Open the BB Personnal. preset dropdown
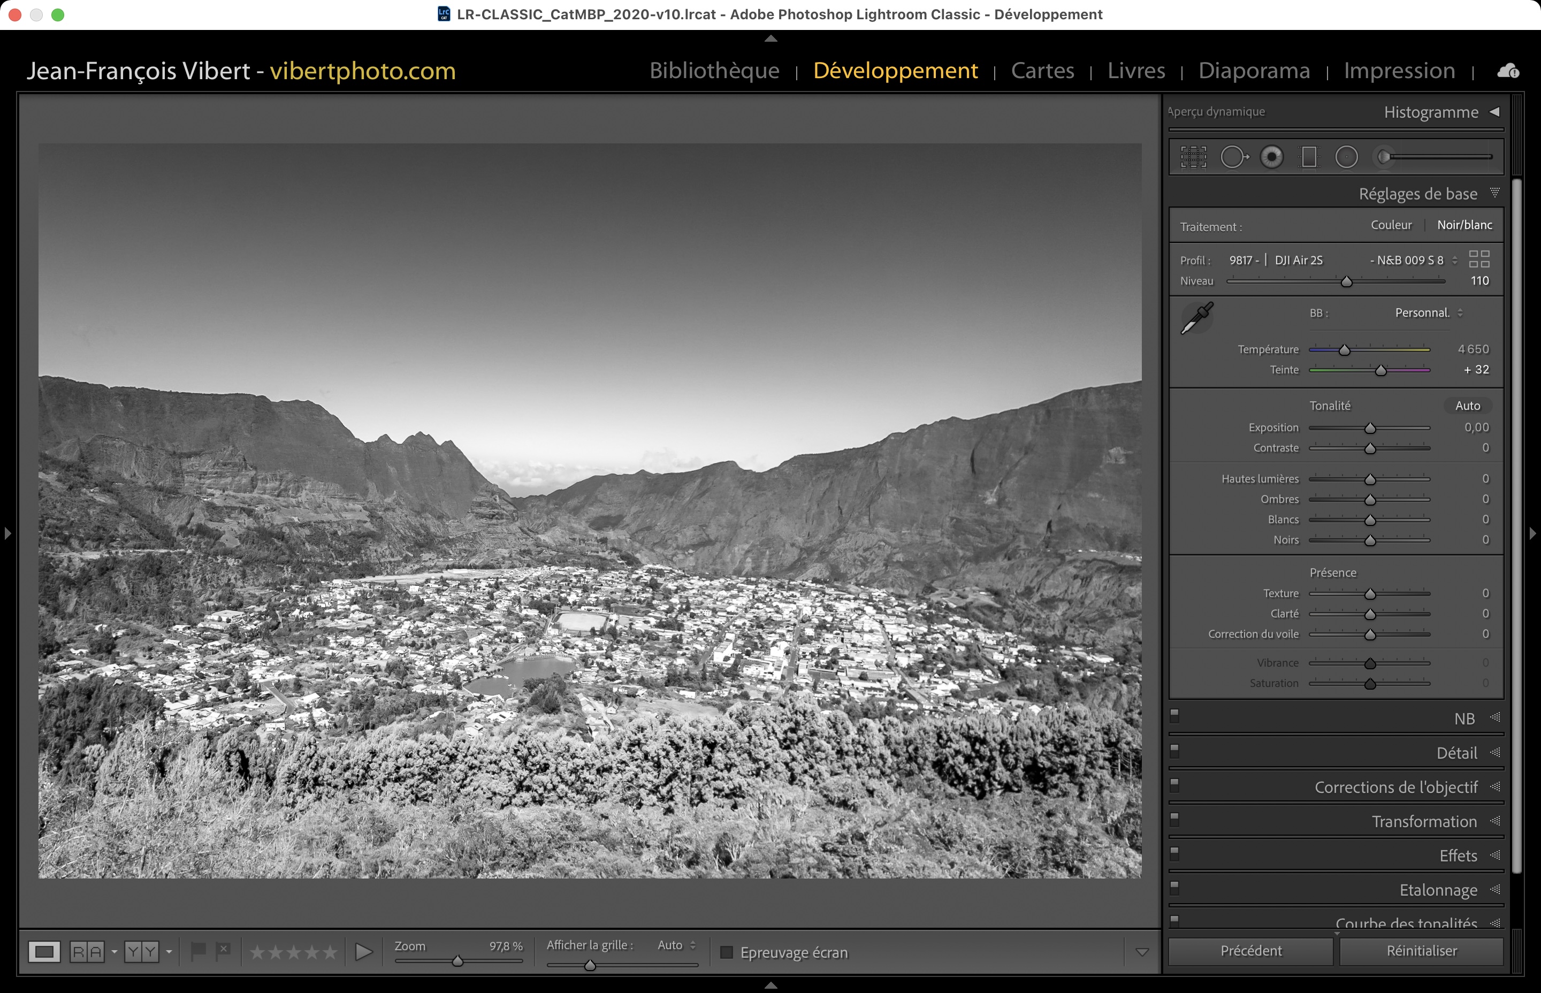The height and width of the screenshot is (993, 1541). click(x=1428, y=313)
